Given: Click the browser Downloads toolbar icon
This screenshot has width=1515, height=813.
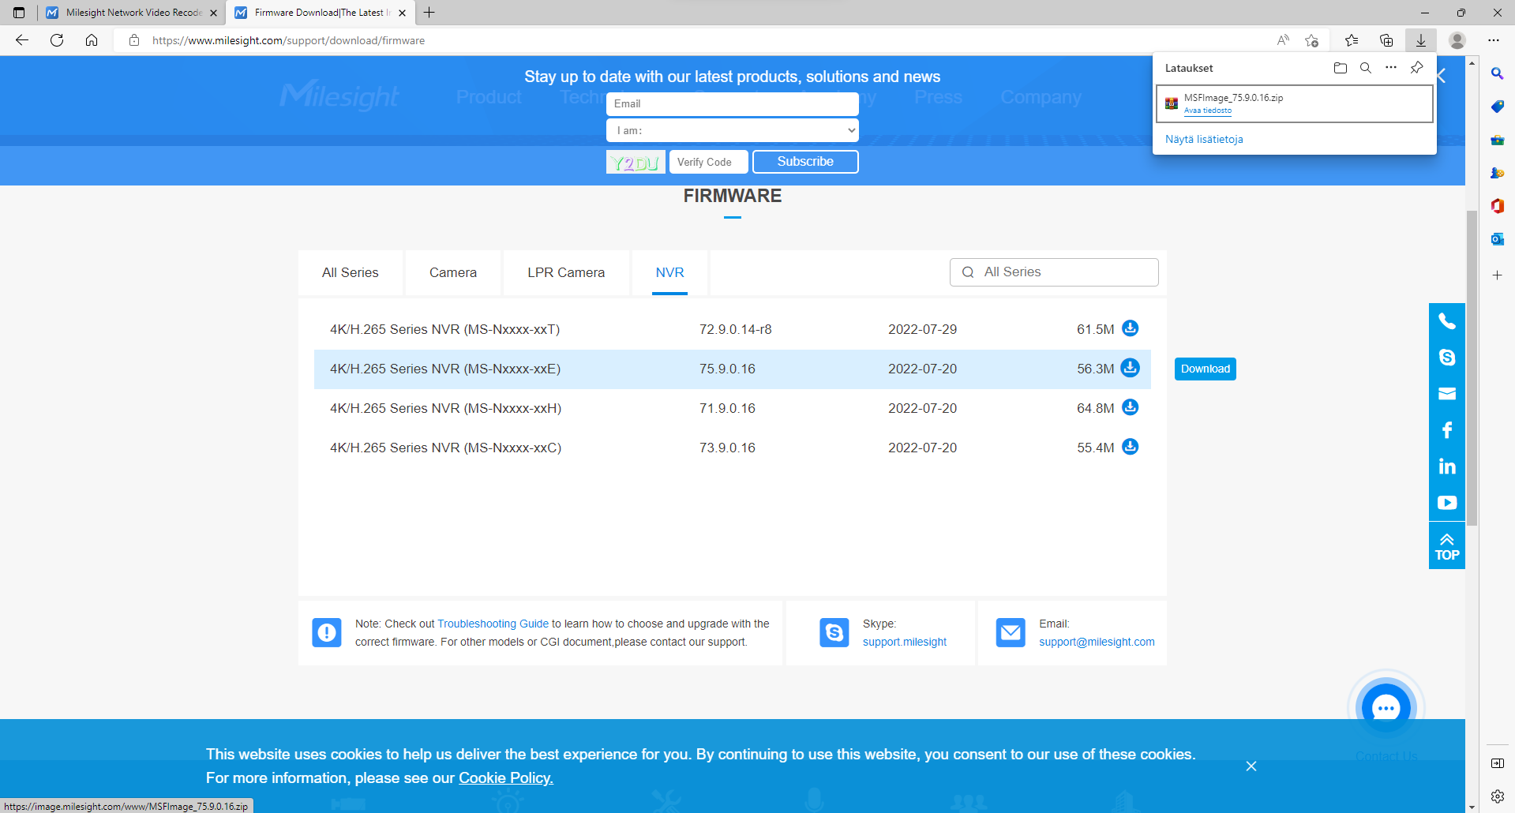Looking at the screenshot, I should click(1421, 40).
